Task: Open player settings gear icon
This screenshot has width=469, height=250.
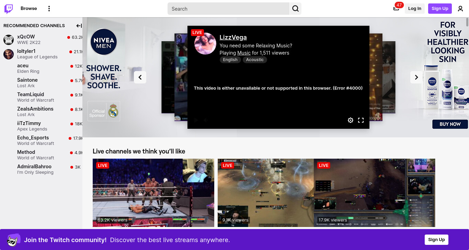Action: tap(351, 120)
